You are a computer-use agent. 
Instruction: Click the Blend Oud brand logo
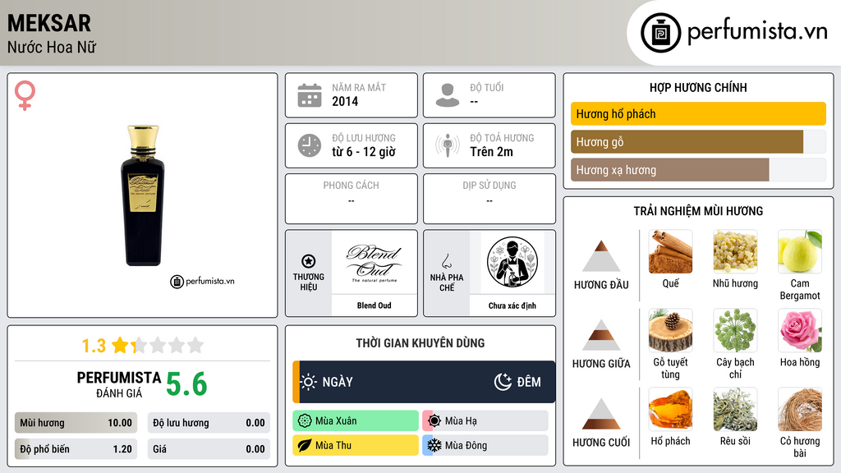coord(375,263)
